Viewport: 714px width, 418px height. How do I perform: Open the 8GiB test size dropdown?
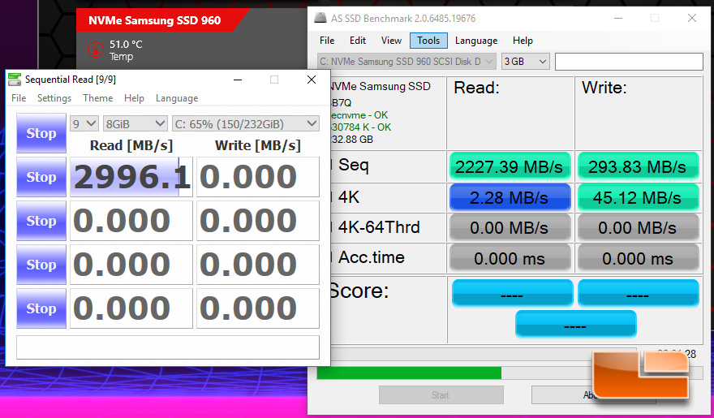(x=135, y=123)
